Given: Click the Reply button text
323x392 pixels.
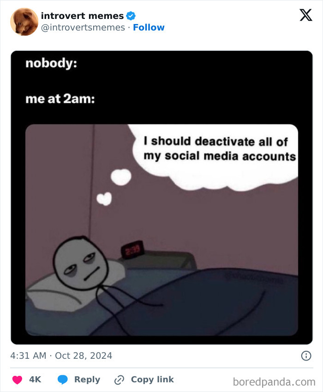Looking at the screenshot, I should 87,380.
